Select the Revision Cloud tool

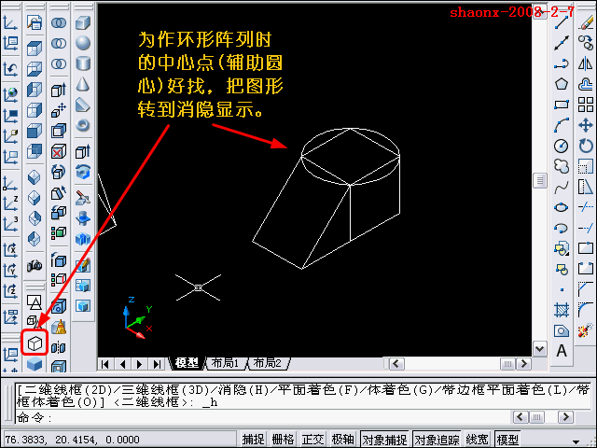tap(562, 166)
